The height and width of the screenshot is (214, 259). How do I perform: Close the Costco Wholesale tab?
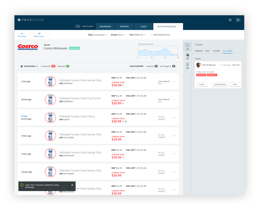point(179,26)
